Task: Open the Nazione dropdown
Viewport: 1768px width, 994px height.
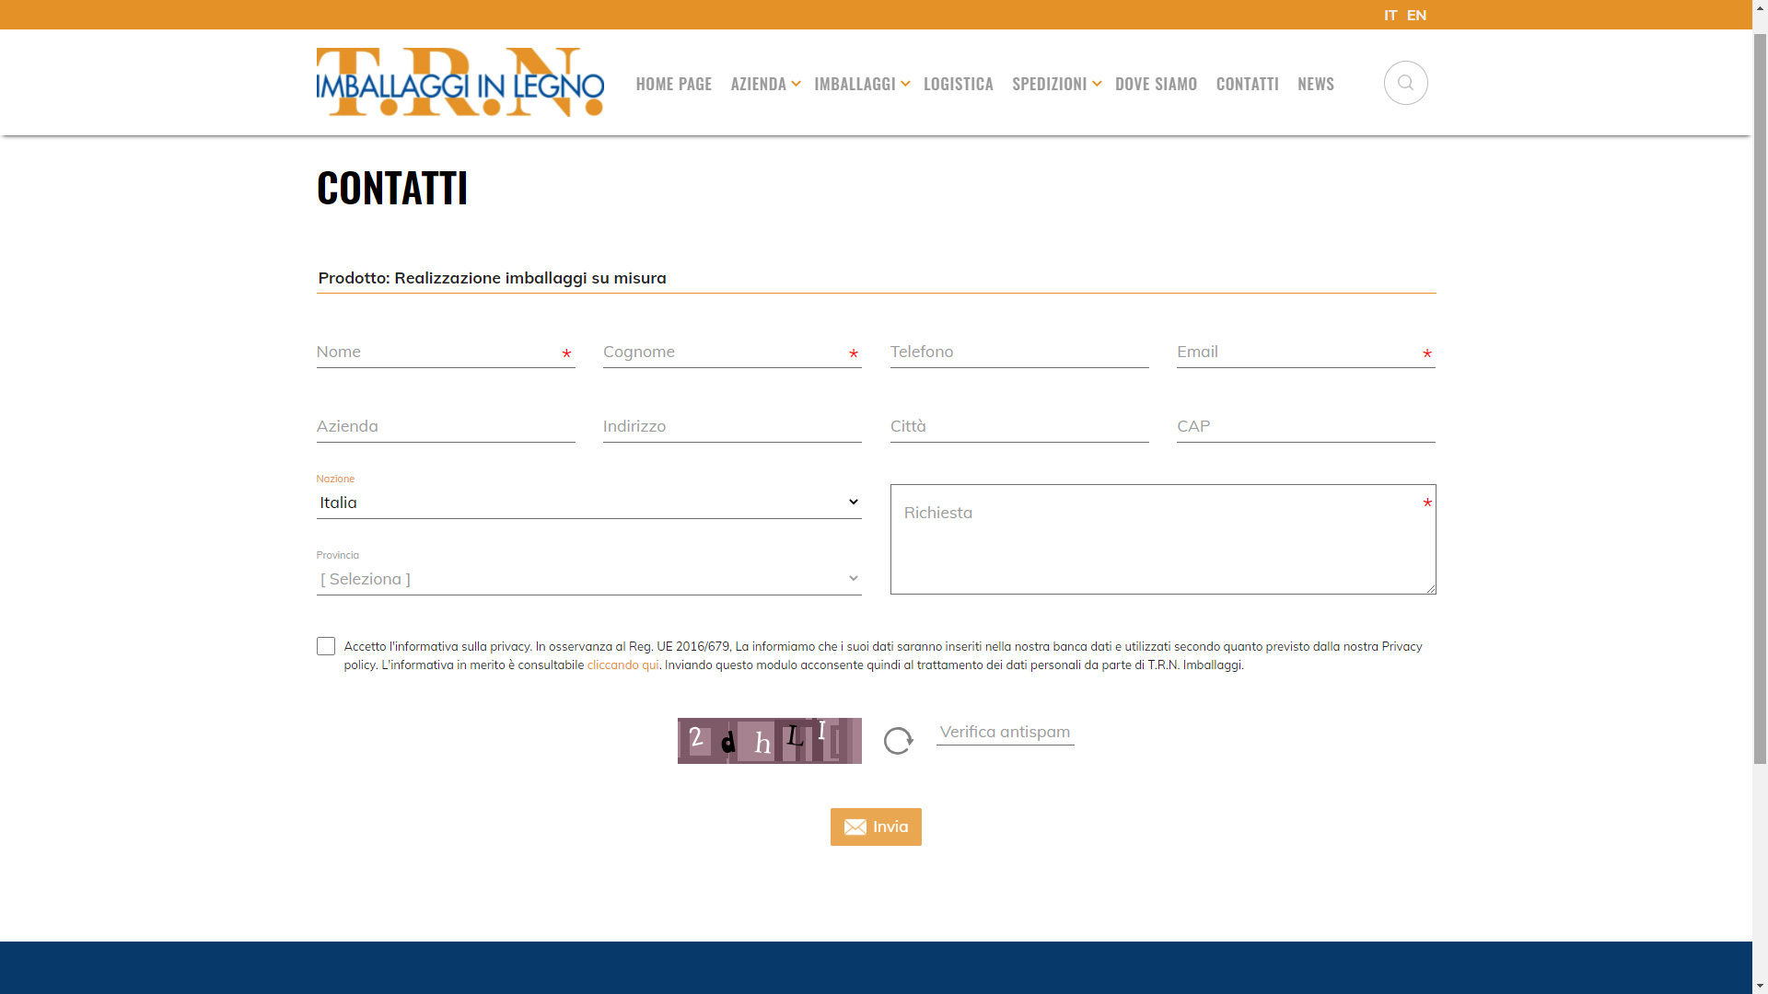Action: [x=588, y=503]
